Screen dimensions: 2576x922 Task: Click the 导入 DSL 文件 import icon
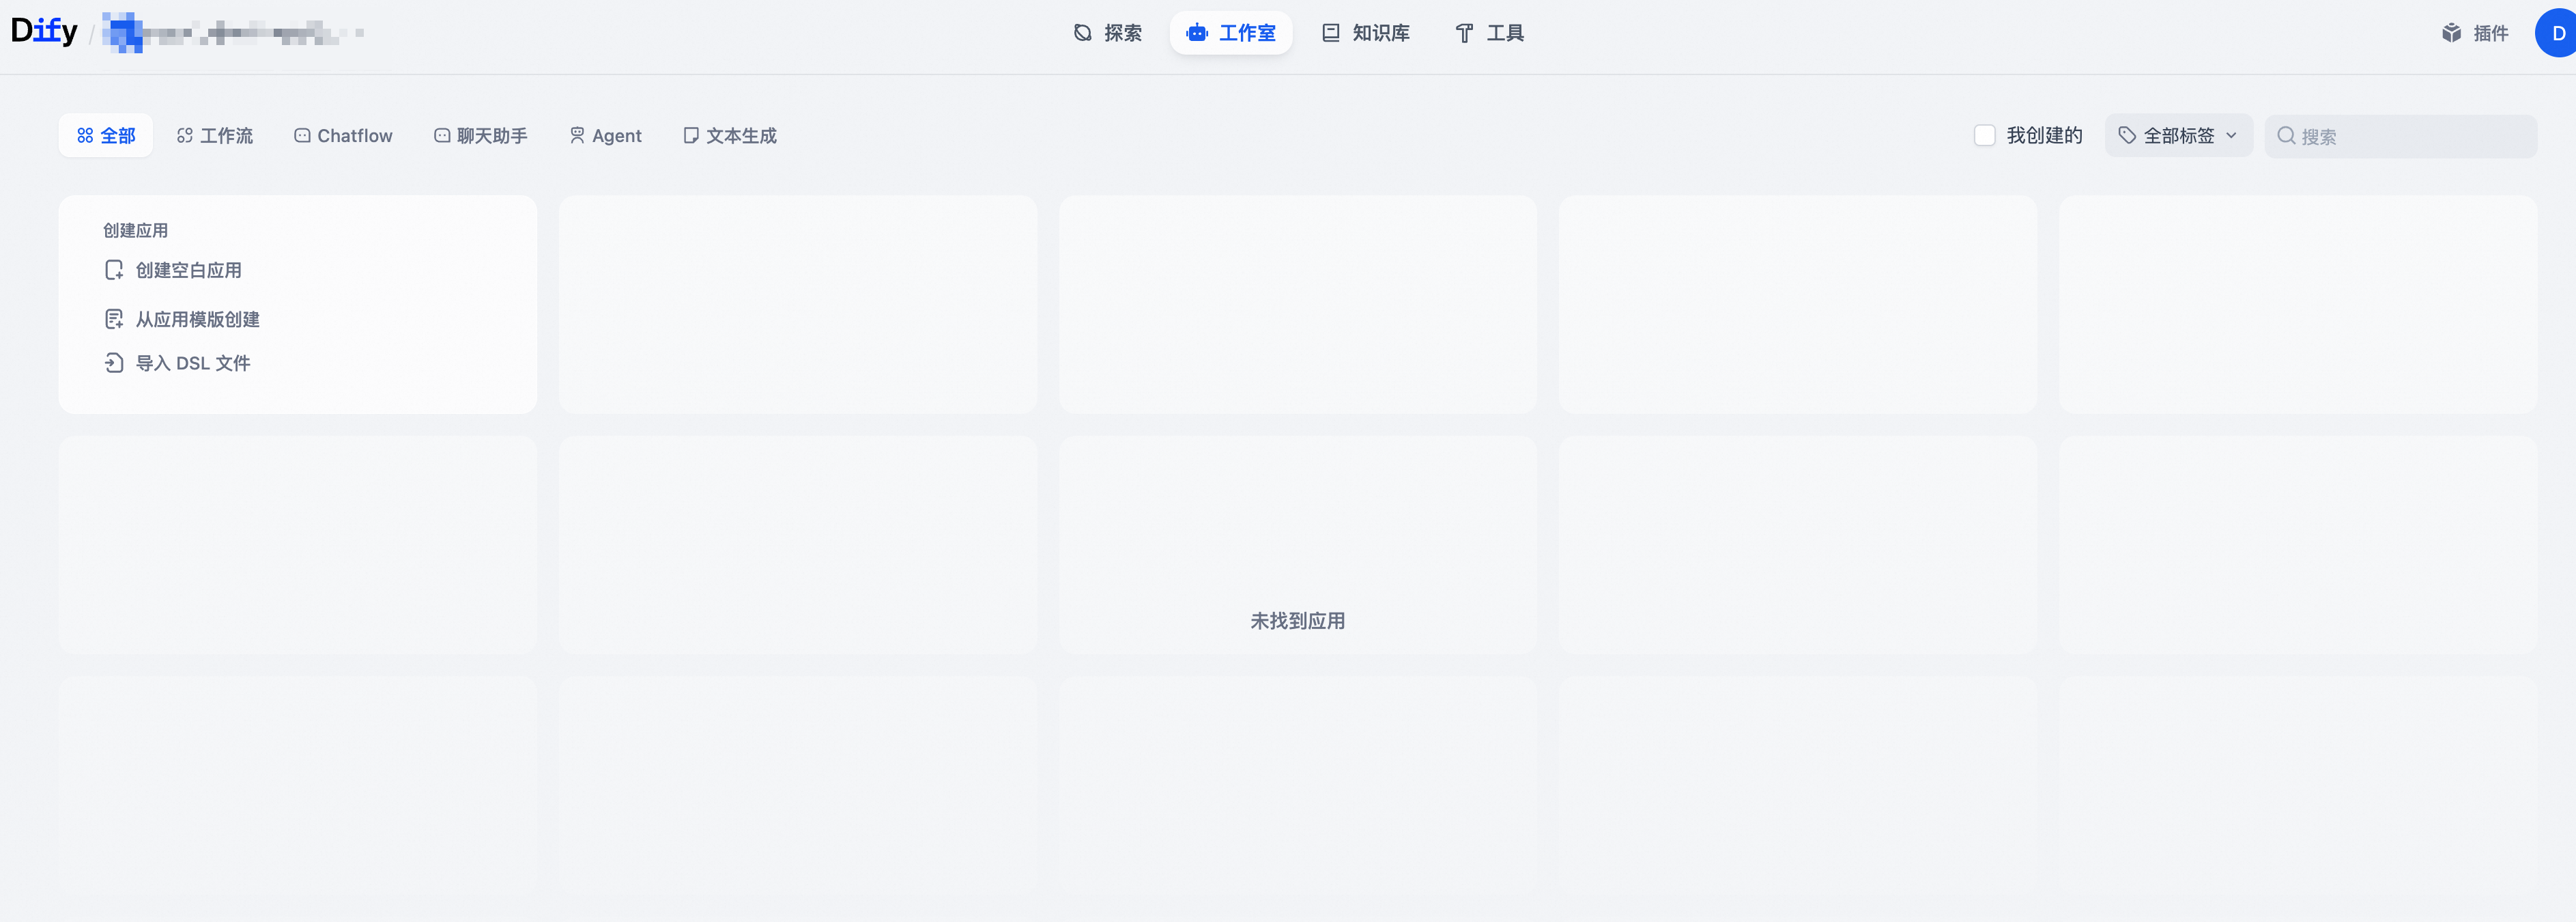click(114, 363)
